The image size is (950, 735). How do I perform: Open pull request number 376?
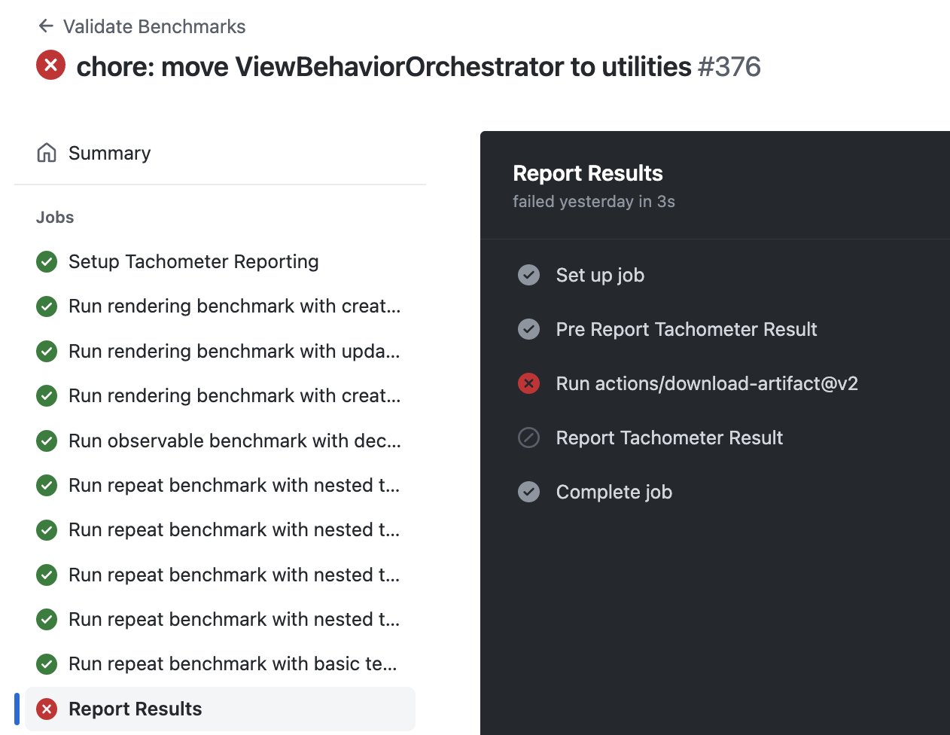730,66
